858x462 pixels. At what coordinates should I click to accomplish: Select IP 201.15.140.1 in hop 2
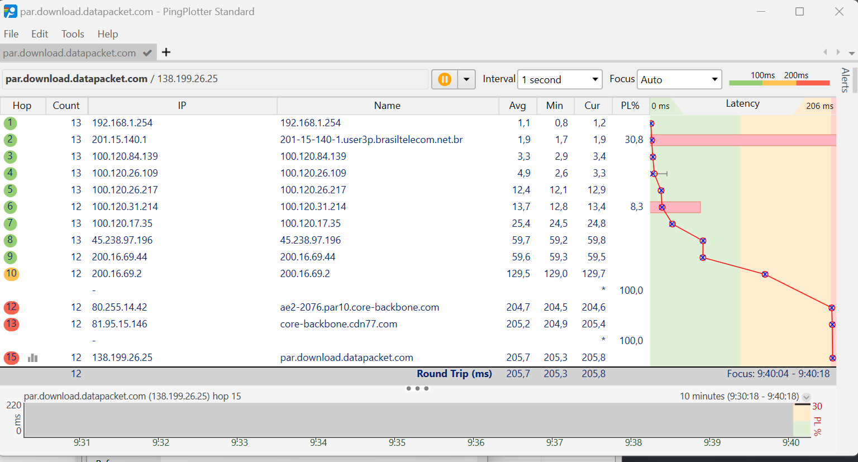pyautogui.click(x=120, y=140)
